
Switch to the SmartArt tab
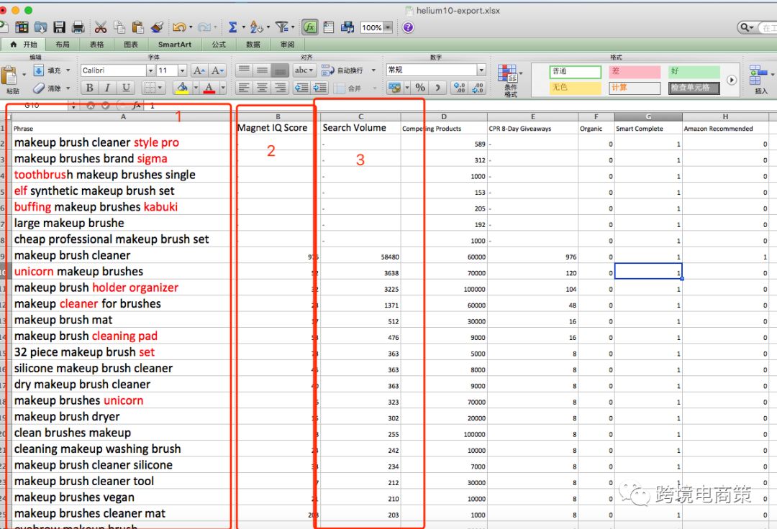coord(174,45)
